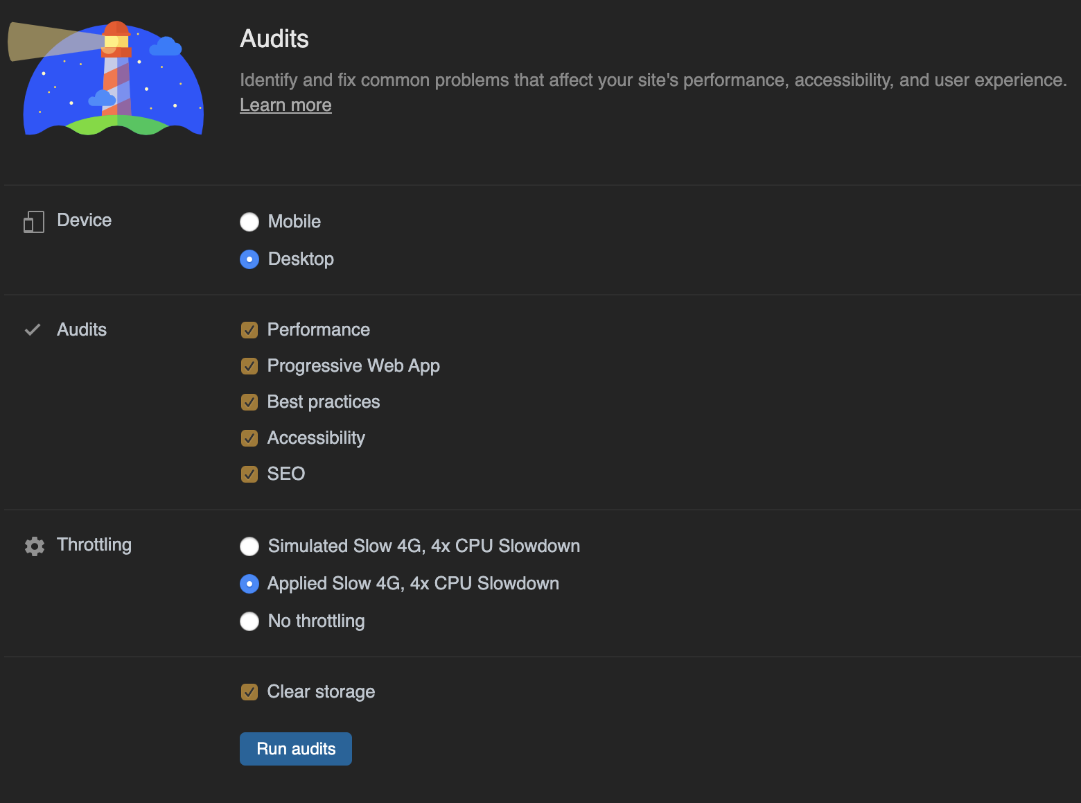Choose Simulated Slow 4G throttling
The width and height of the screenshot is (1081, 803).
coord(249,546)
